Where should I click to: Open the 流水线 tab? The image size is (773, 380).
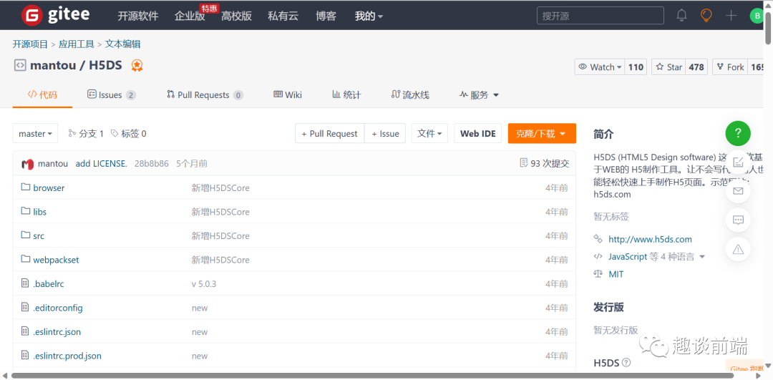(x=410, y=94)
